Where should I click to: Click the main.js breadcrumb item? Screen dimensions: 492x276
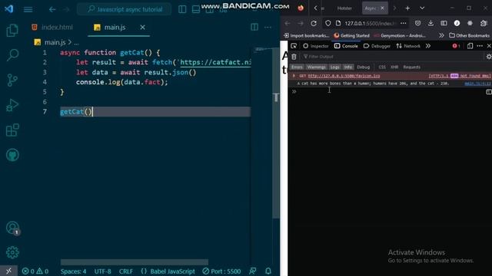point(51,42)
